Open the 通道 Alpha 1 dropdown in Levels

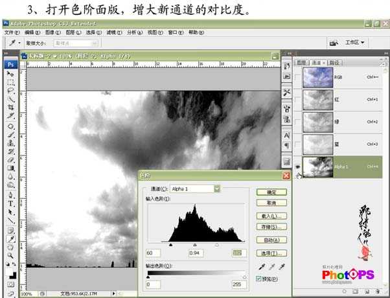coord(195,189)
